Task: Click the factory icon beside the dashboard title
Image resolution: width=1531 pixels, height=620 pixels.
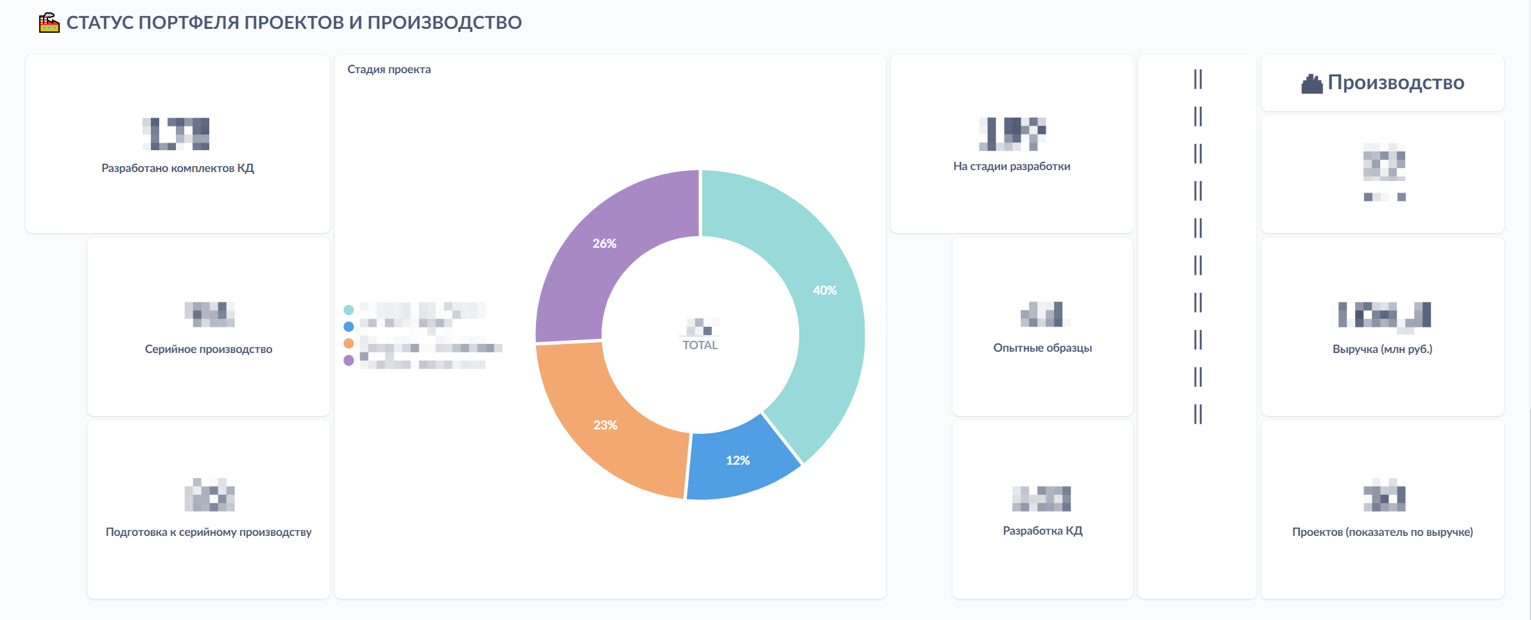Action: click(49, 23)
